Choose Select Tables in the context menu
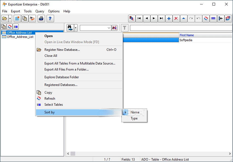Screen dimensions: 233x162 pos(79,105)
